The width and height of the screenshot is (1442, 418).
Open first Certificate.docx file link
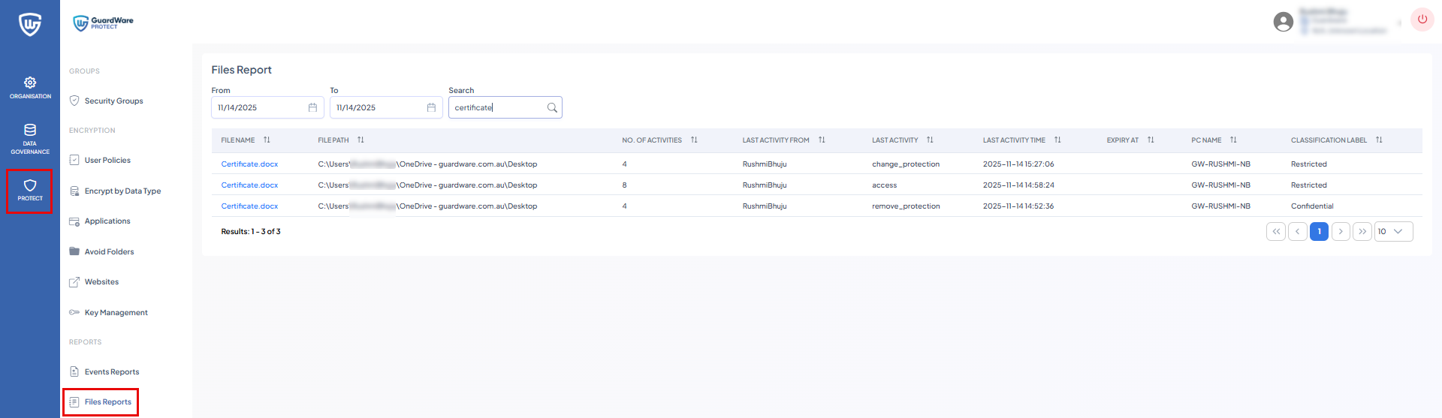249,164
